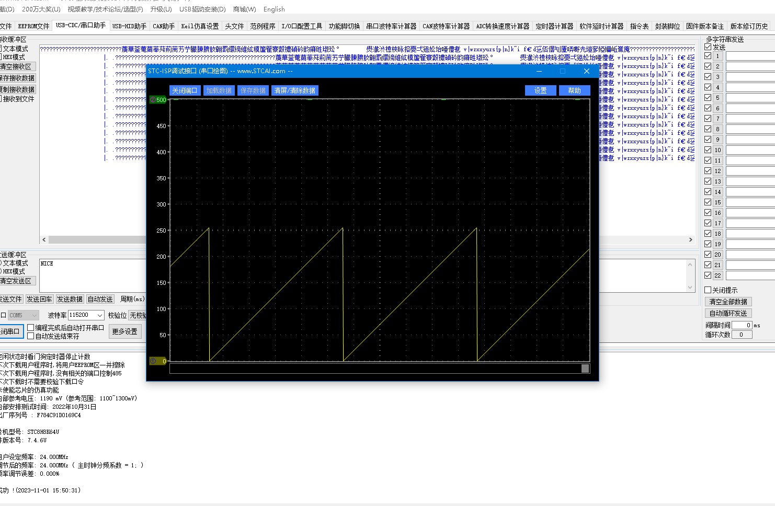Enable 自动发送结束符 checkbox

pyautogui.click(x=31, y=336)
